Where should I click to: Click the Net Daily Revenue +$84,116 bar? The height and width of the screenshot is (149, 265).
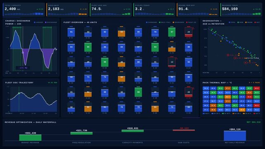235,136
